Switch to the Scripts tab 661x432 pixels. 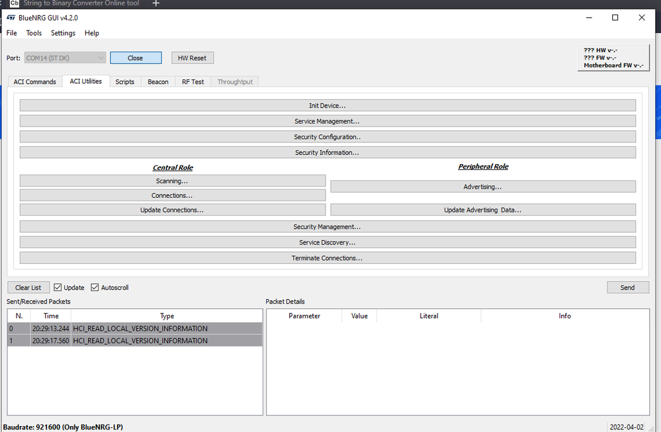[x=125, y=82]
